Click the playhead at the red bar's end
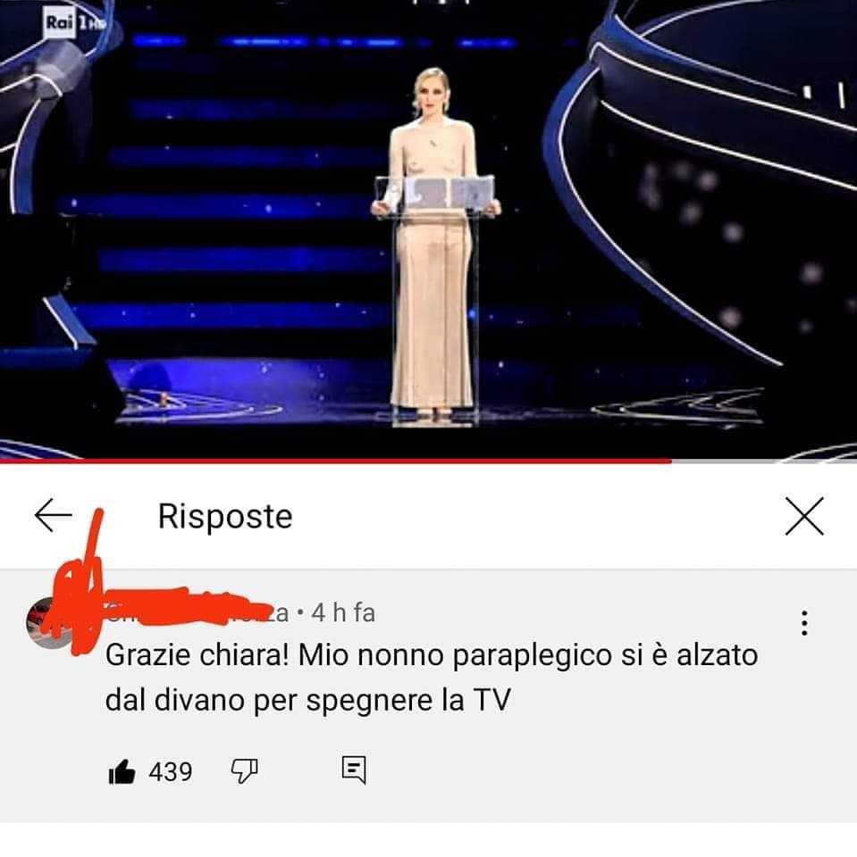This screenshot has width=857, height=857. click(x=671, y=462)
